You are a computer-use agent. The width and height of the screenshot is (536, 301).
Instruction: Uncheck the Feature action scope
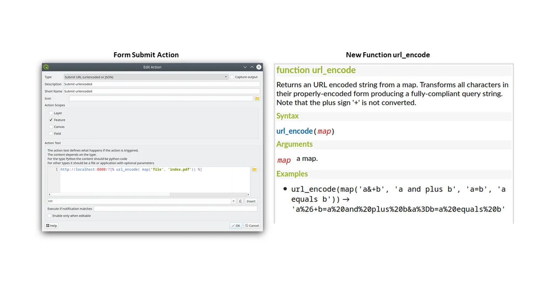[x=51, y=120]
